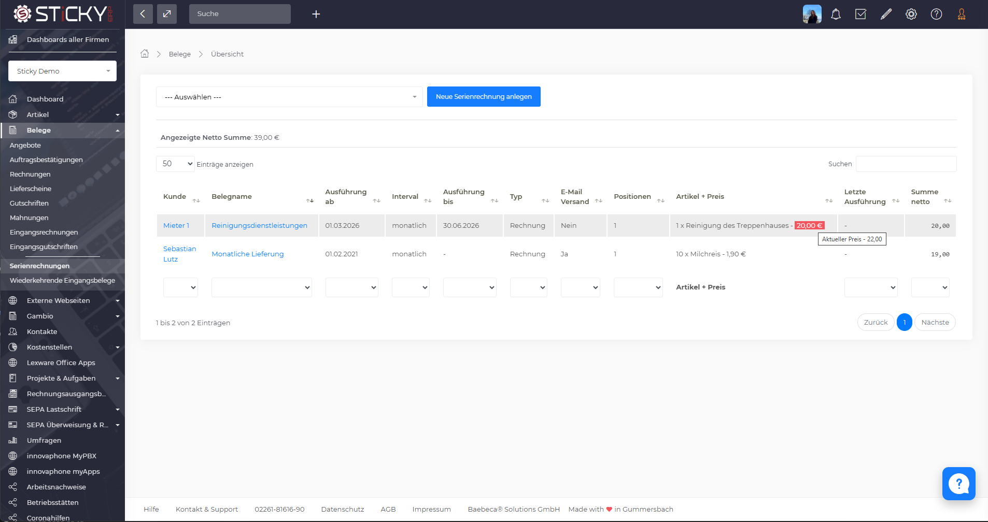
Task: Change the entries-per-page dropdown showing 50
Action: click(175, 164)
